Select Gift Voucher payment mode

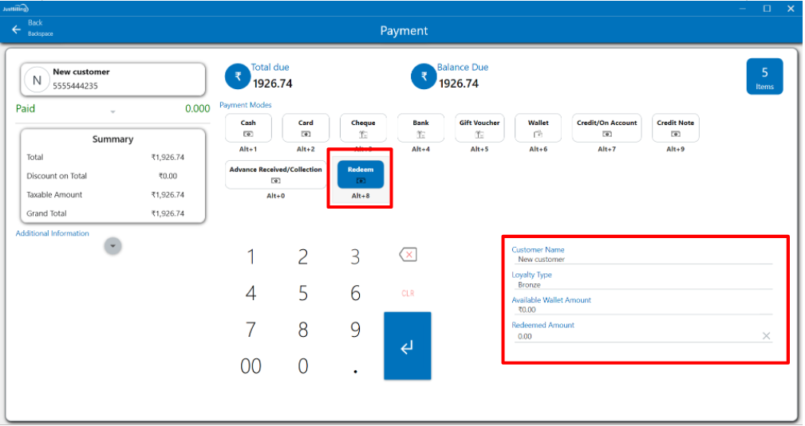[479, 128]
